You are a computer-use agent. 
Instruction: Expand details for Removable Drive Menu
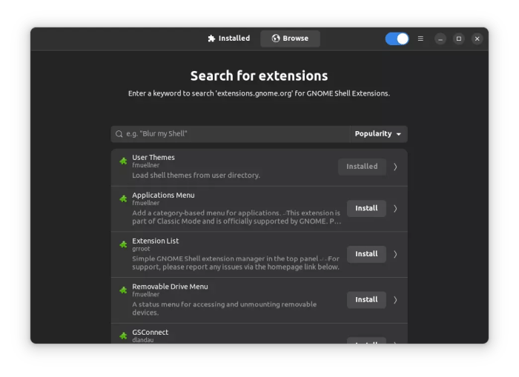(x=395, y=300)
